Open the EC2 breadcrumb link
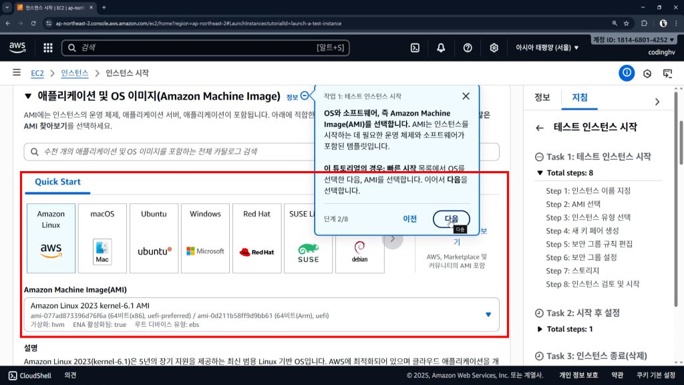 point(37,73)
